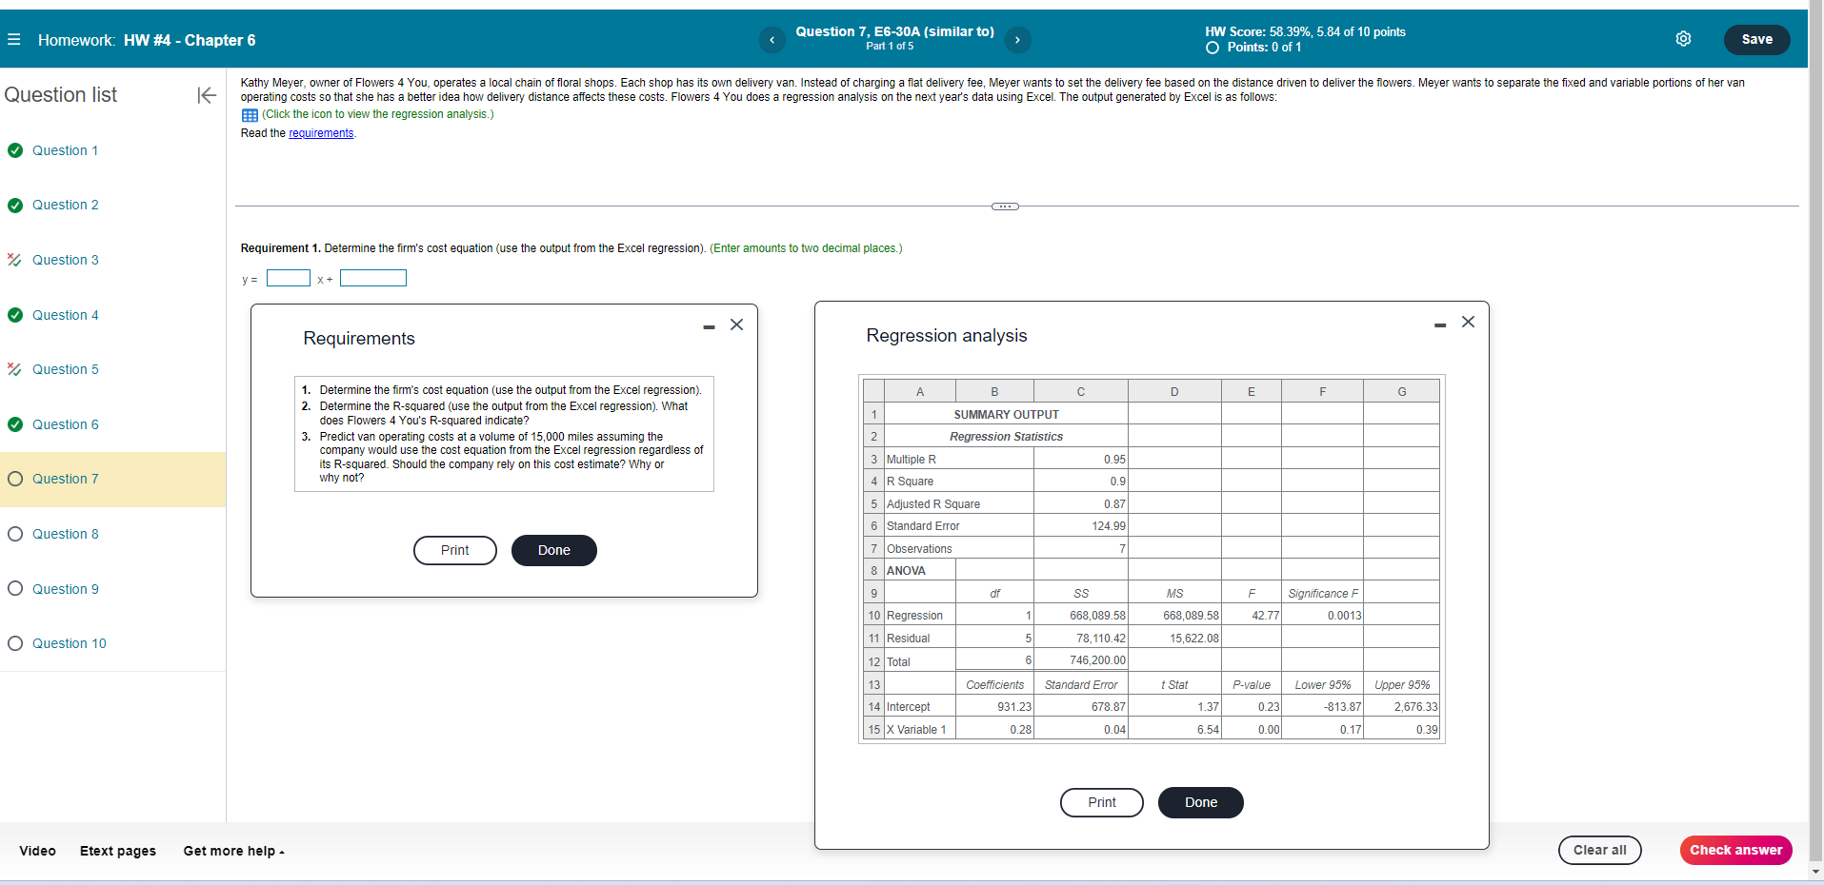The width and height of the screenshot is (1824, 885).
Task: Click the checkmark icon beside Question 6
Action: 14,424
